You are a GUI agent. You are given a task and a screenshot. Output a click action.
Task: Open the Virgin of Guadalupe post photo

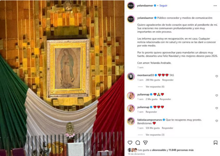pyautogui.click(x=62, y=78)
